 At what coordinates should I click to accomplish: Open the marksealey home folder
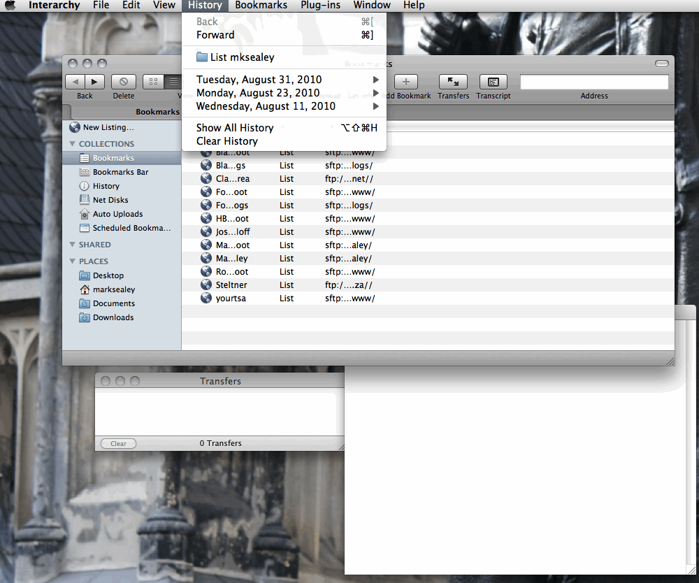(x=114, y=289)
